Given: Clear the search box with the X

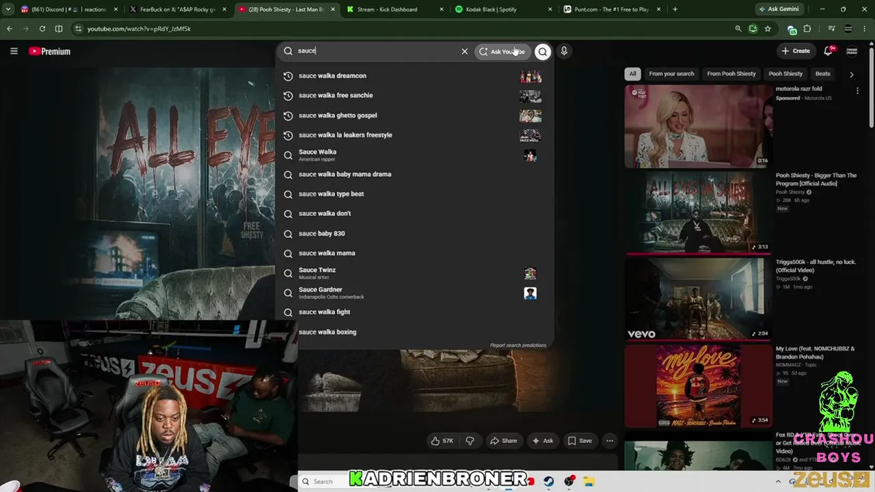Looking at the screenshot, I should coord(465,51).
